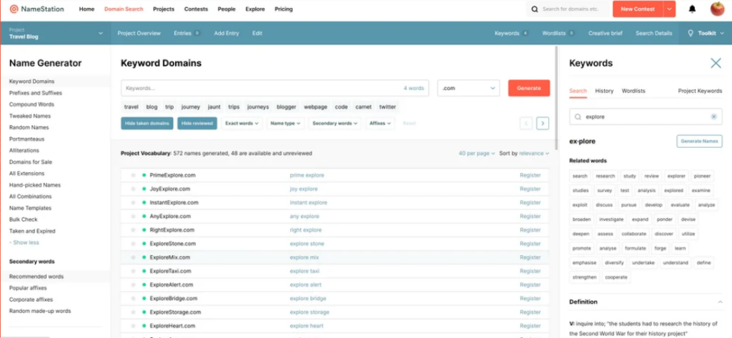Star InstantExplore.com

pos(133,203)
